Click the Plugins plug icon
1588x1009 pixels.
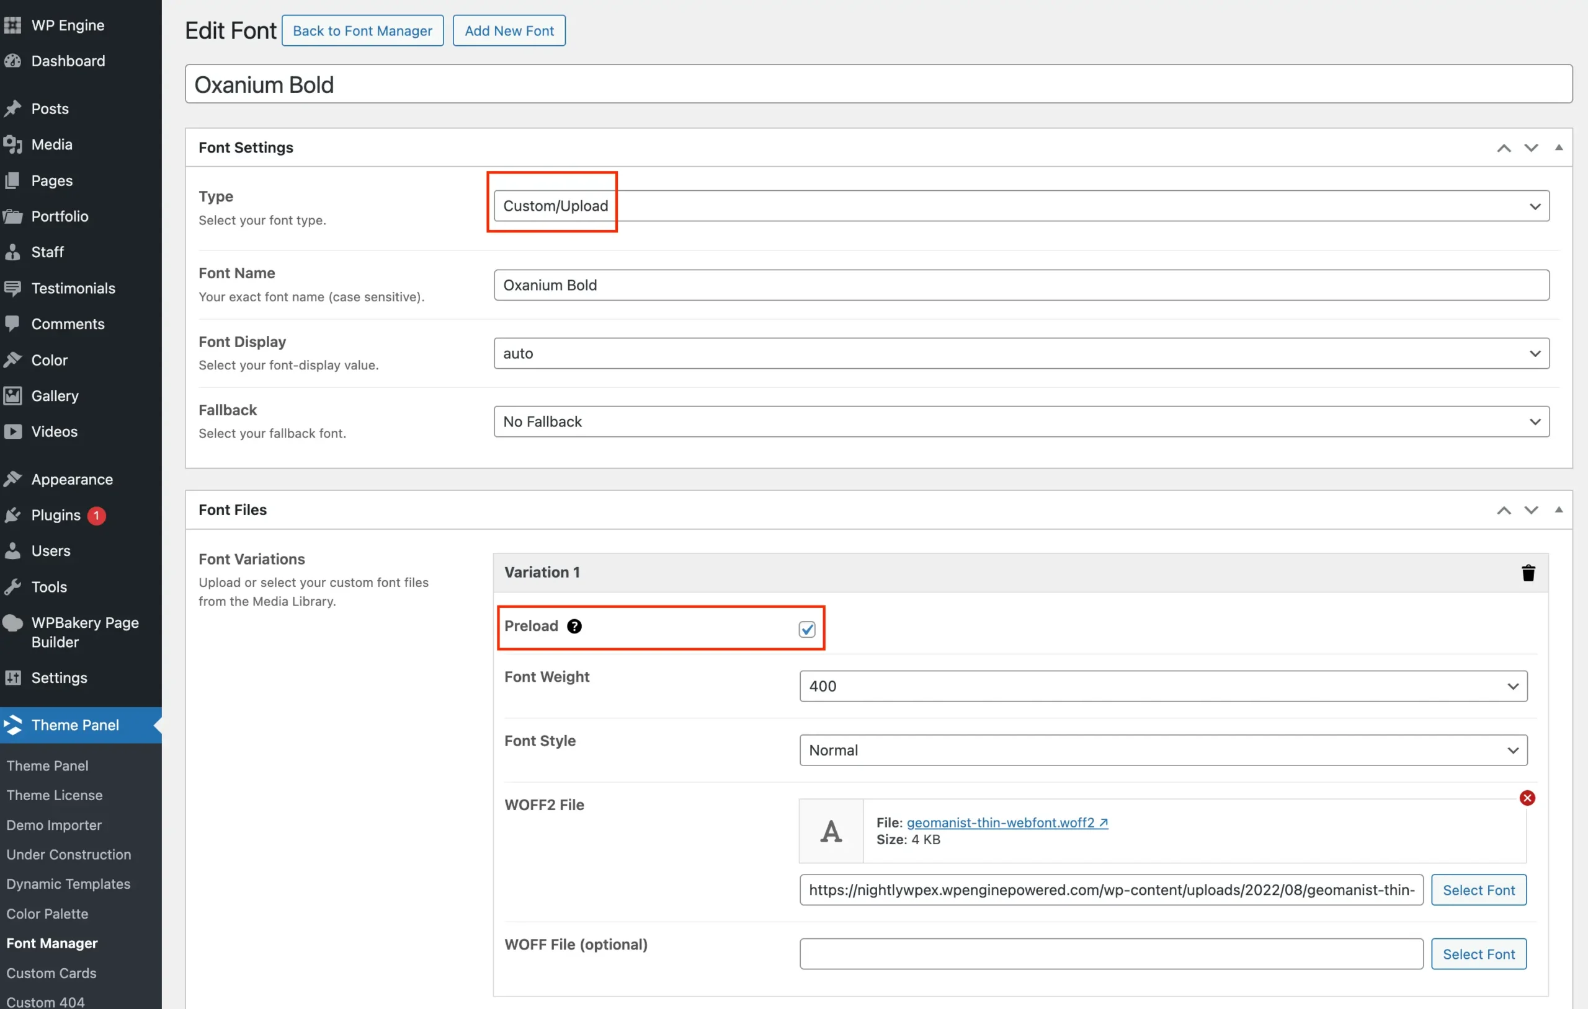(x=12, y=516)
